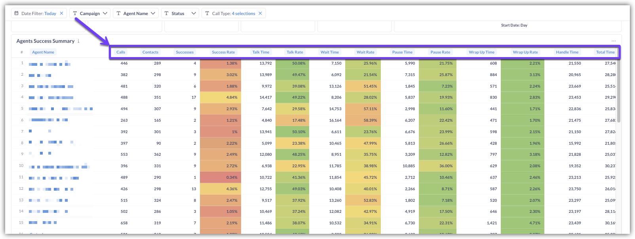Viewport: 635px width, 239px height.
Task: Open the 4 selections Call Type link
Action: [243, 13]
